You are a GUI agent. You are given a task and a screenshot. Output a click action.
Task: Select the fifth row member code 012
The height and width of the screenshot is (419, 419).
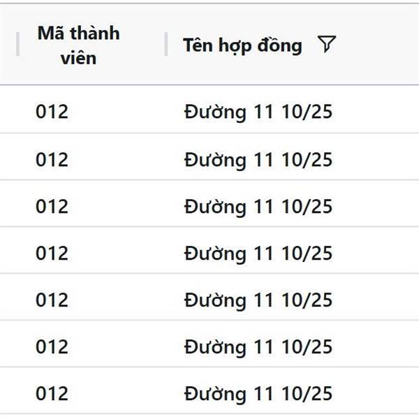tap(52, 300)
